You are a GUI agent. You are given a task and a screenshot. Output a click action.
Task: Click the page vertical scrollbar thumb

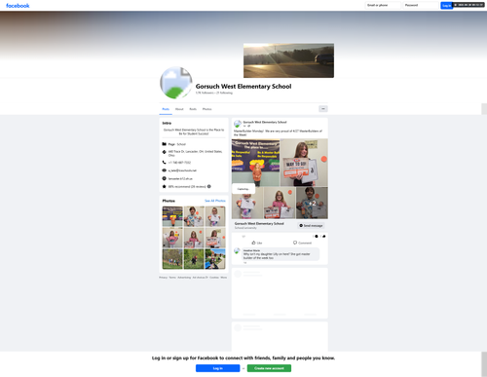(484, 109)
